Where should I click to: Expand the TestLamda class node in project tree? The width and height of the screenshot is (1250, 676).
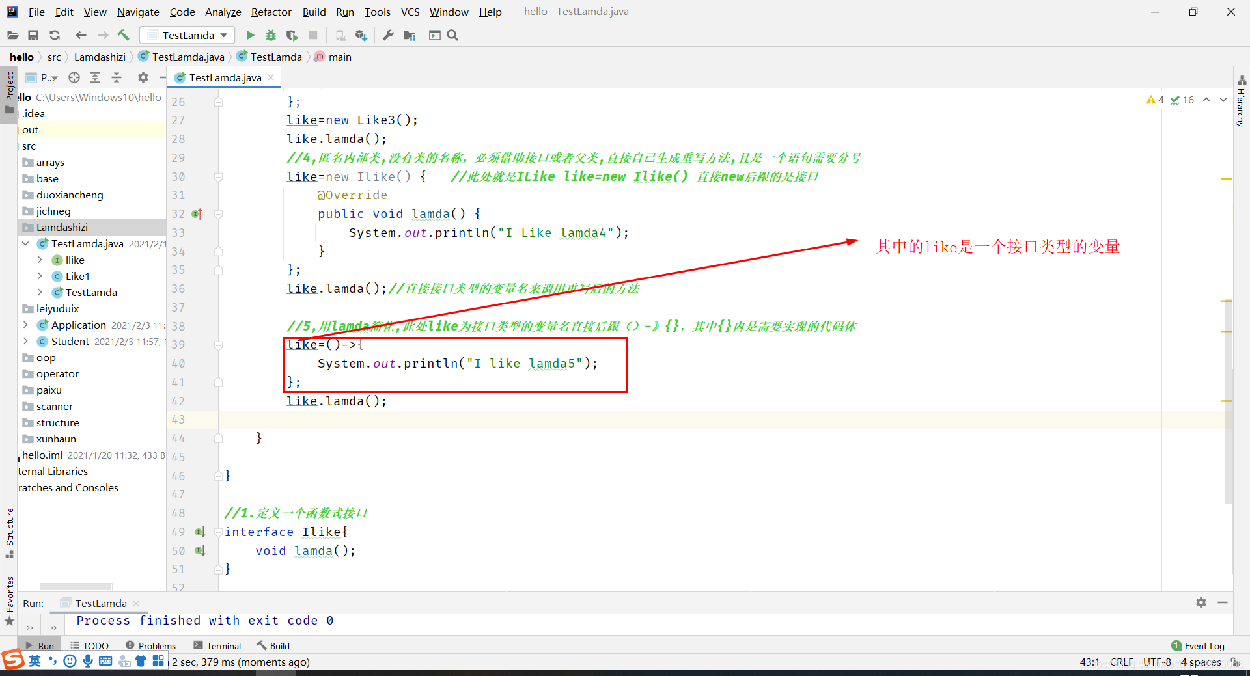point(40,292)
